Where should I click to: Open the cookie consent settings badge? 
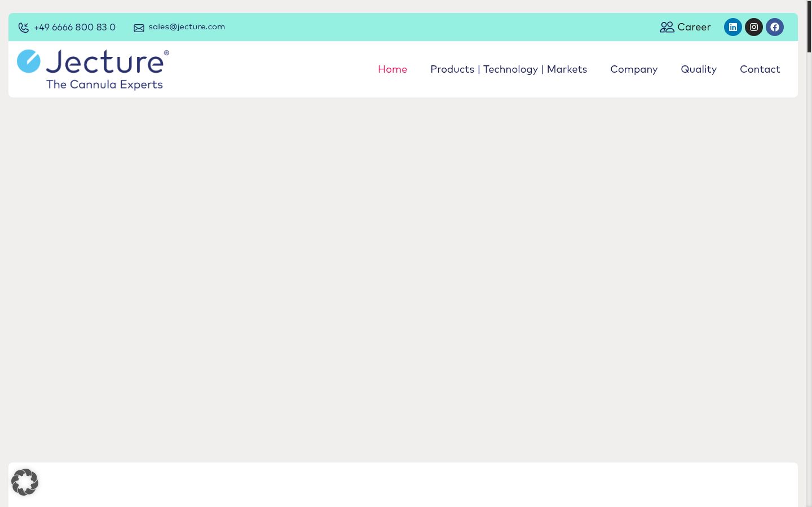point(25,482)
